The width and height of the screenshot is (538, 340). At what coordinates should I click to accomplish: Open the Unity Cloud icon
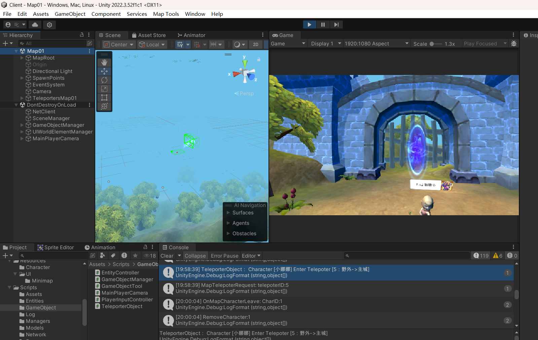(x=35, y=25)
